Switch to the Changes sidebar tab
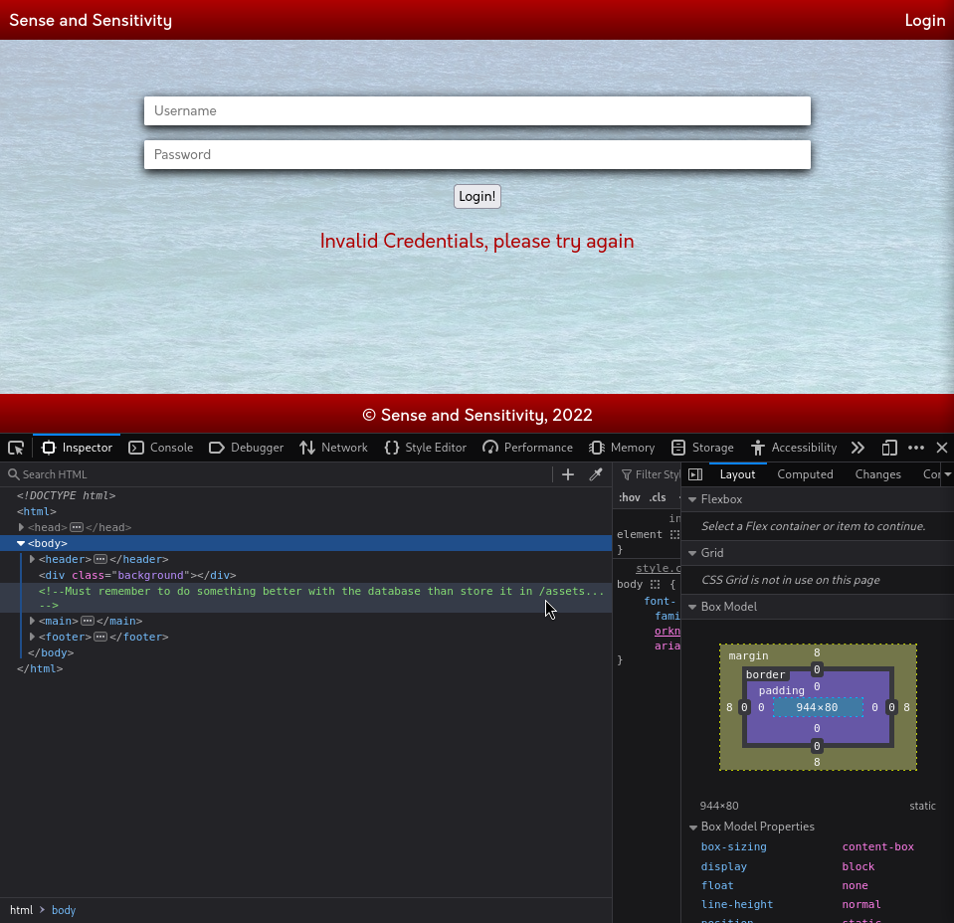This screenshot has width=954, height=923. pos(877,474)
